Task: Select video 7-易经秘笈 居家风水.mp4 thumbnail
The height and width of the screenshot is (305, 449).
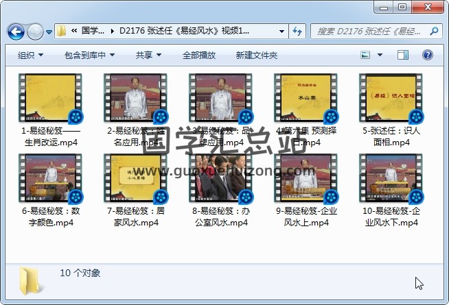Action: click(135, 178)
